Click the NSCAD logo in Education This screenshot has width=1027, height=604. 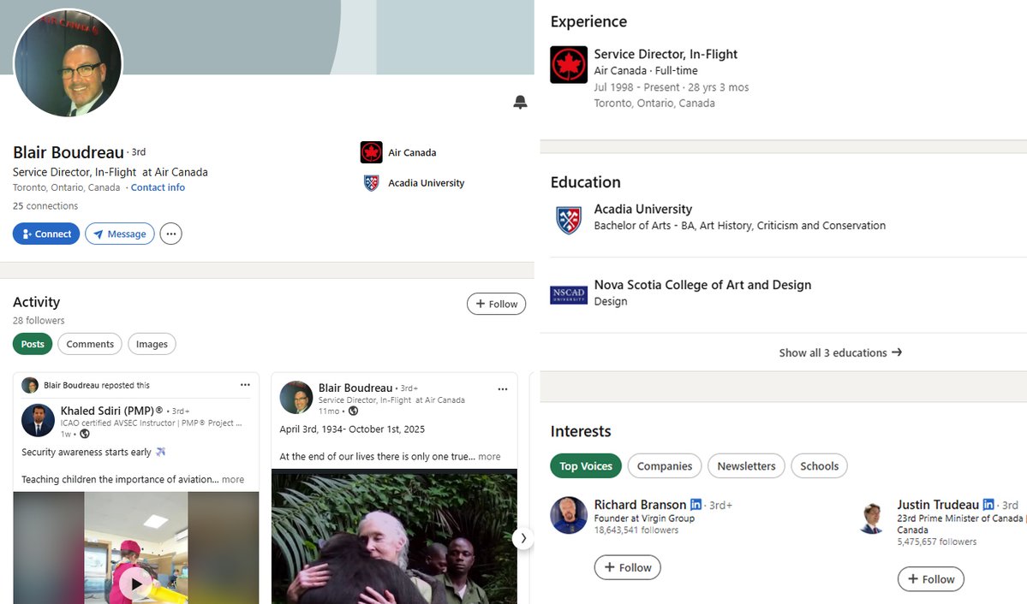569,295
